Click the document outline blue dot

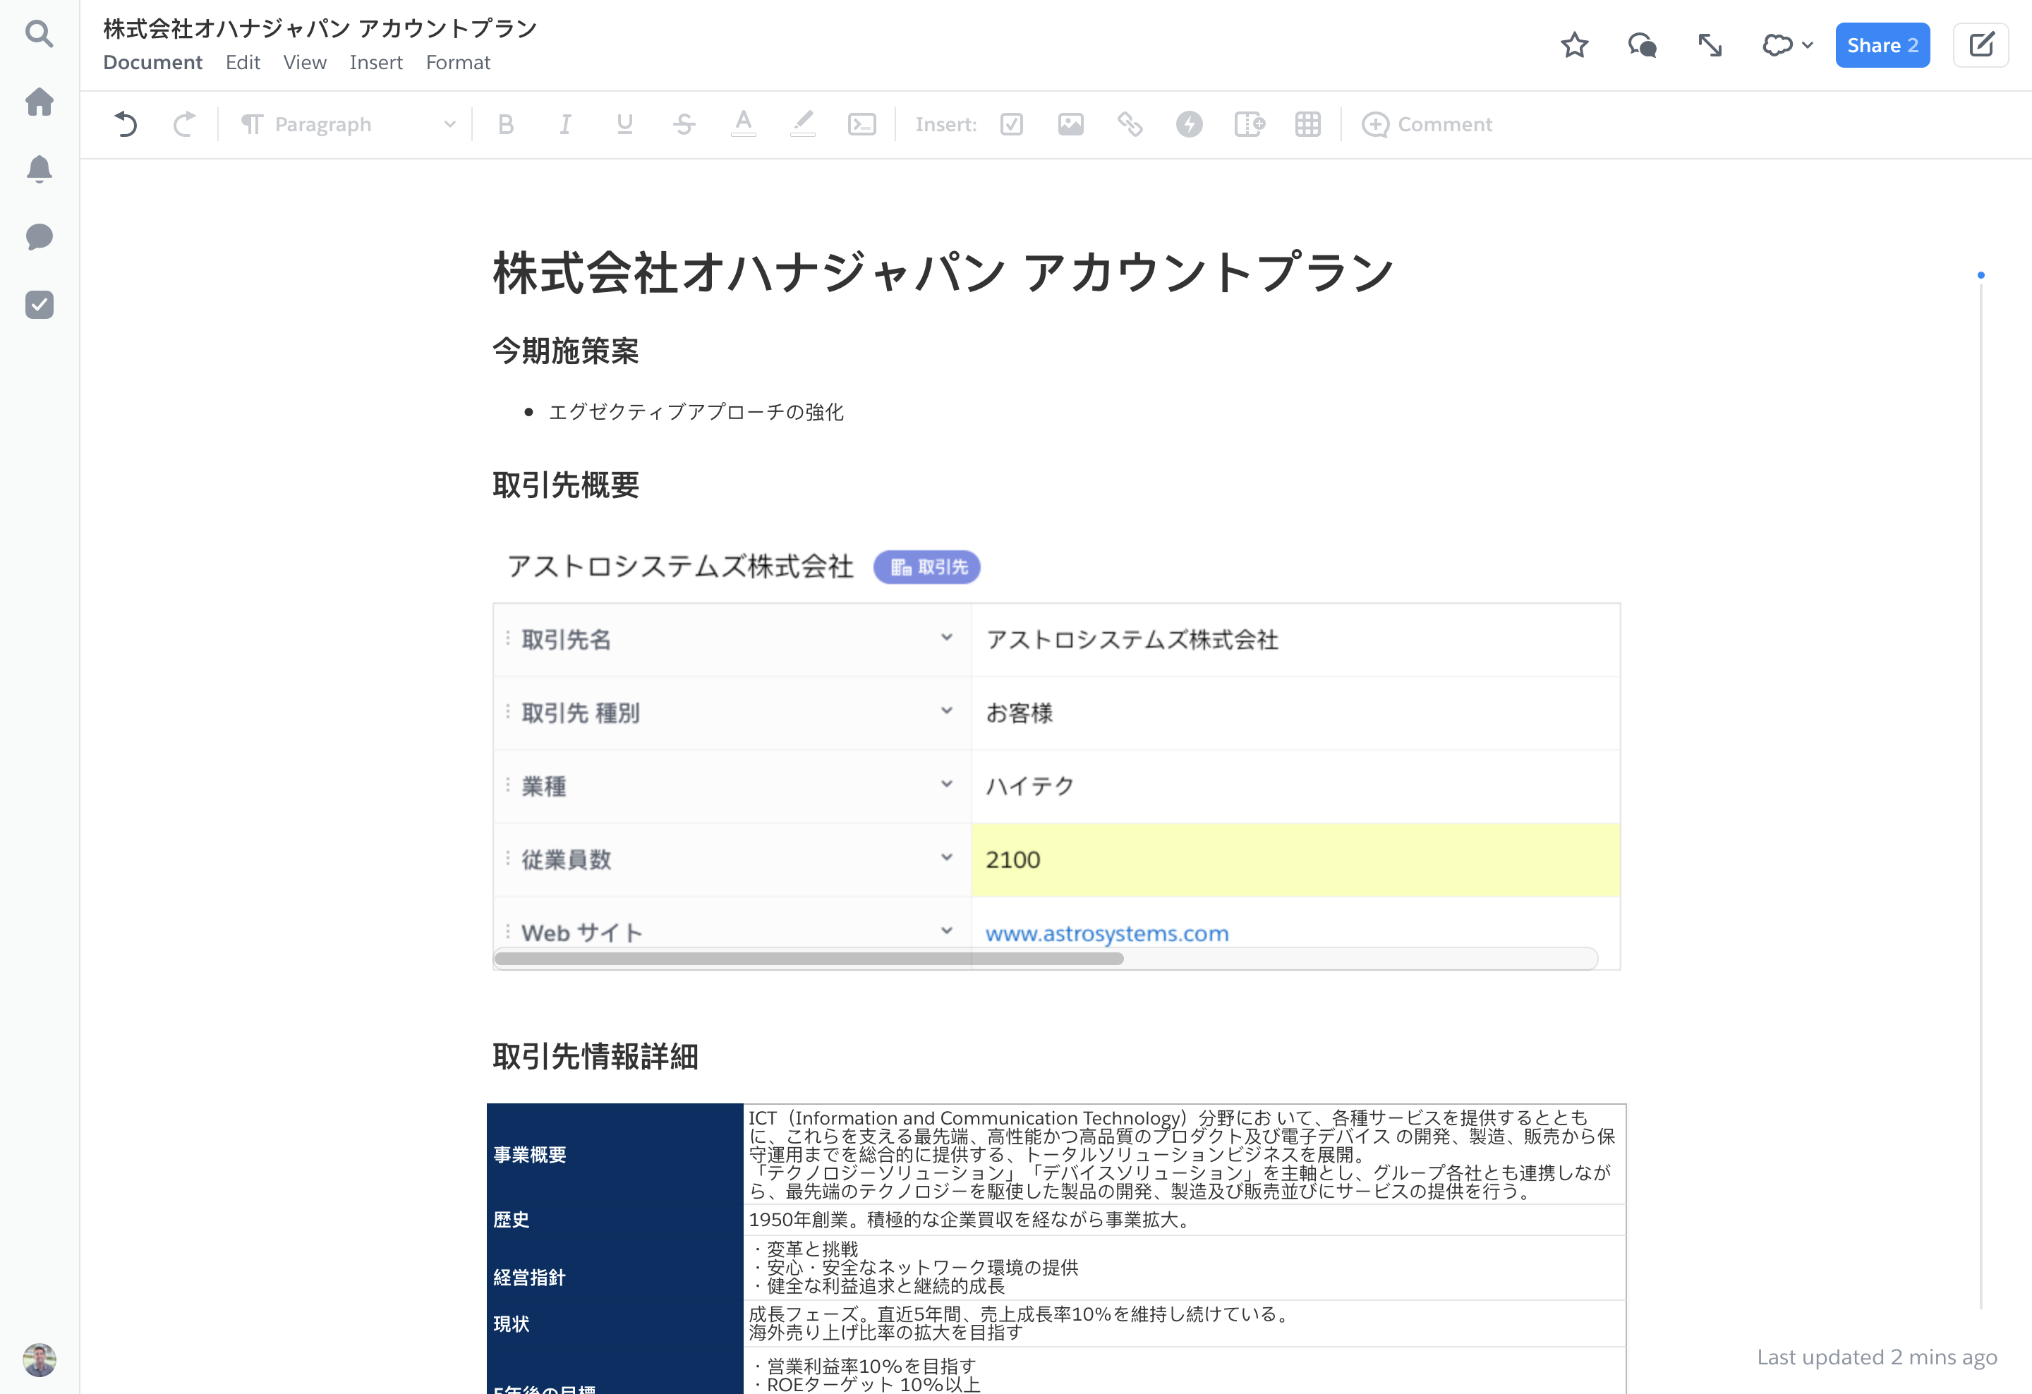point(1981,275)
